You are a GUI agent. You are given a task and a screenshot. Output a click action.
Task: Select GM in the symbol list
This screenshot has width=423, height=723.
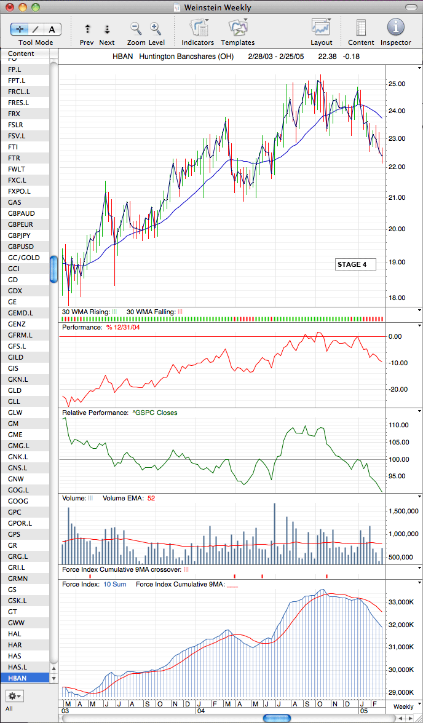click(x=25, y=423)
